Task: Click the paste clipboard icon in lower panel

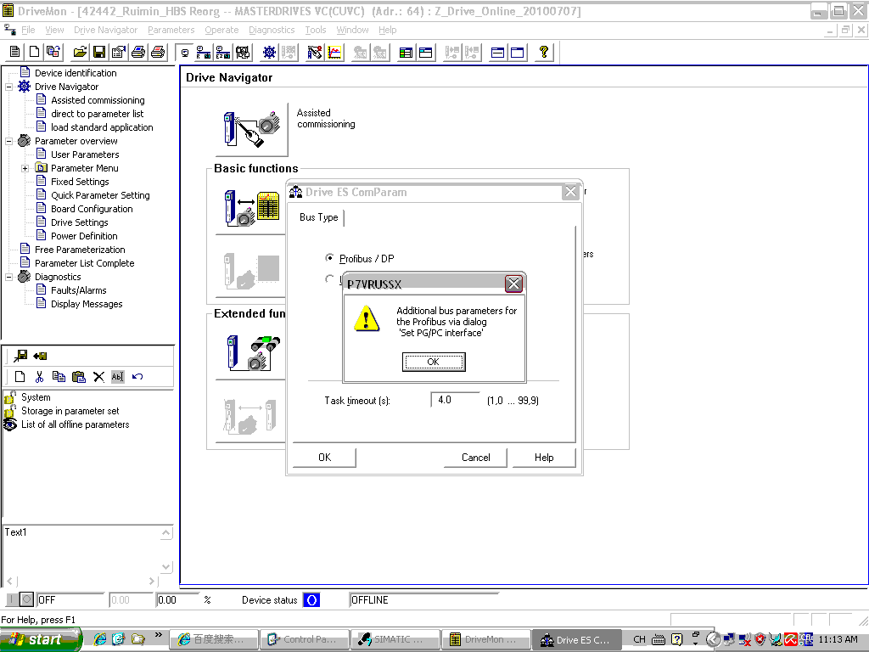Action: pos(79,377)
